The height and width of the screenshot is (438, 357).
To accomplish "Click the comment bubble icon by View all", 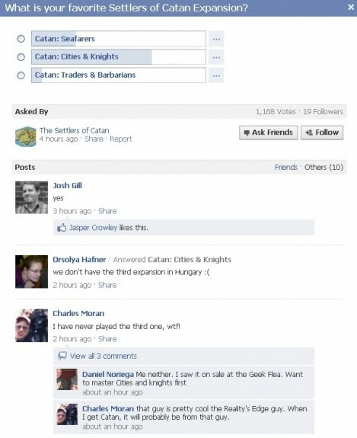I will click(62, 356).
